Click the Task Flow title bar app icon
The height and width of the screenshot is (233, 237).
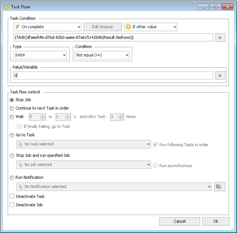6,7
